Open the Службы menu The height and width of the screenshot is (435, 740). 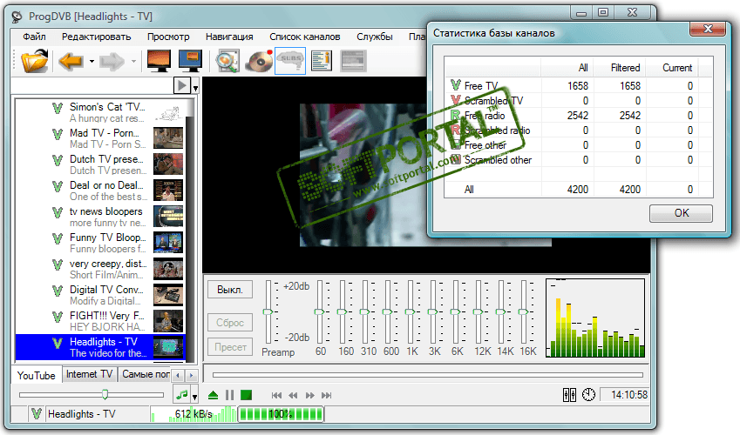pos(374,37)
